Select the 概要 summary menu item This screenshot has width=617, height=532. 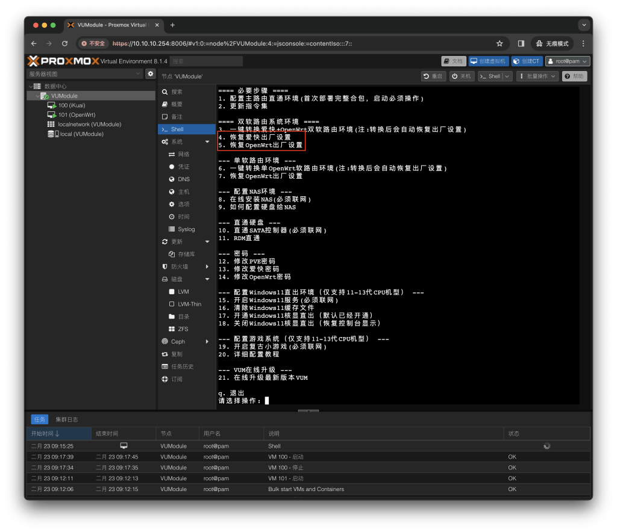[177, 104]
